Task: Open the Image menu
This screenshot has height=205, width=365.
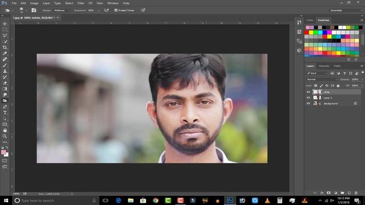Action: pyautogui.click(x=34, y=3)
